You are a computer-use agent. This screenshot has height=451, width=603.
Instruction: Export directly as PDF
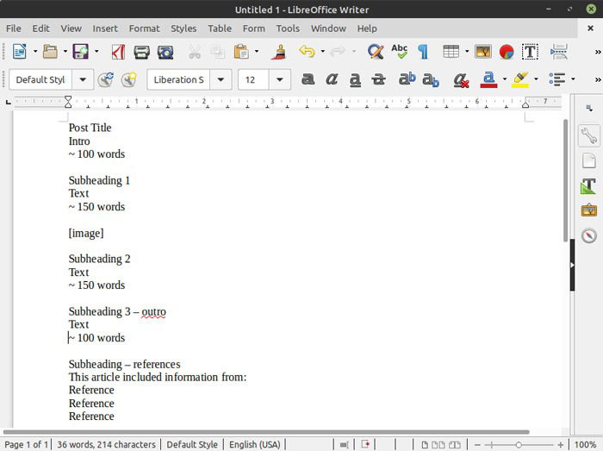(118, 52)
